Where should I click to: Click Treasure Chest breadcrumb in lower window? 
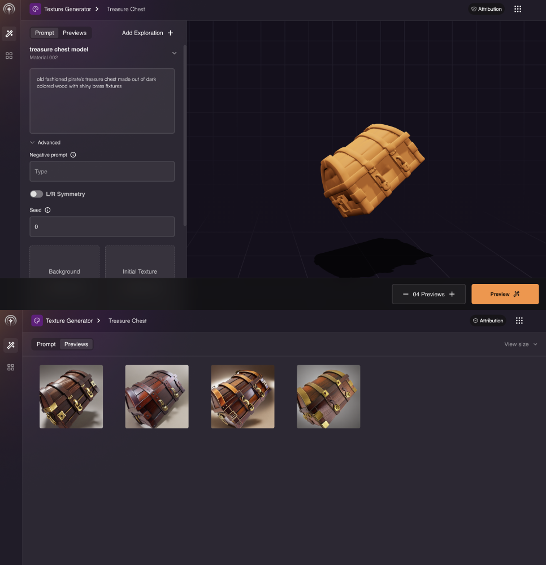click(x=127, y=321)
